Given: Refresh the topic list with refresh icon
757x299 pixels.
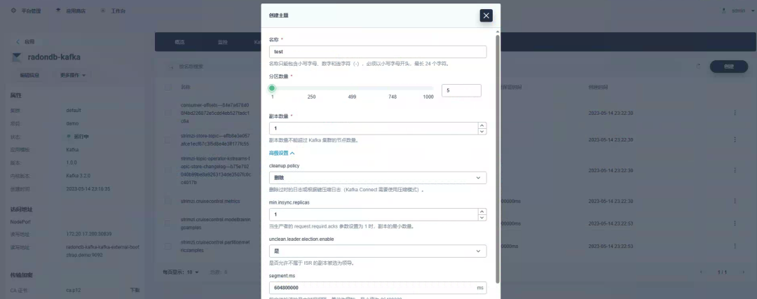Looking at the screenshot, I should 697,67.
